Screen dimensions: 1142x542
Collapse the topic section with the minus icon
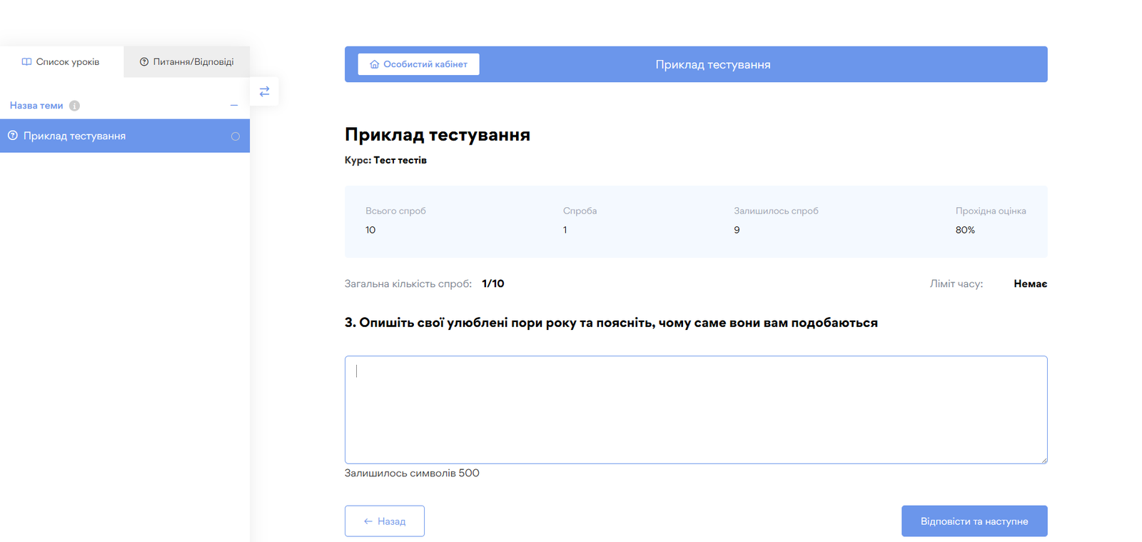[x=233, y=106]
